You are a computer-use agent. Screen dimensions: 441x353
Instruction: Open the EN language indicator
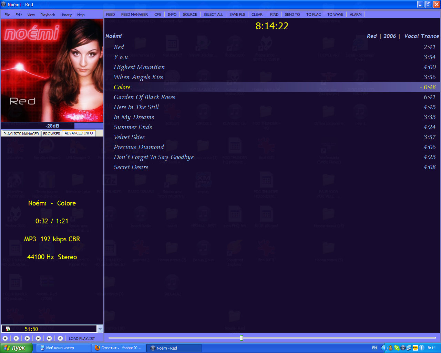point(375,348)
